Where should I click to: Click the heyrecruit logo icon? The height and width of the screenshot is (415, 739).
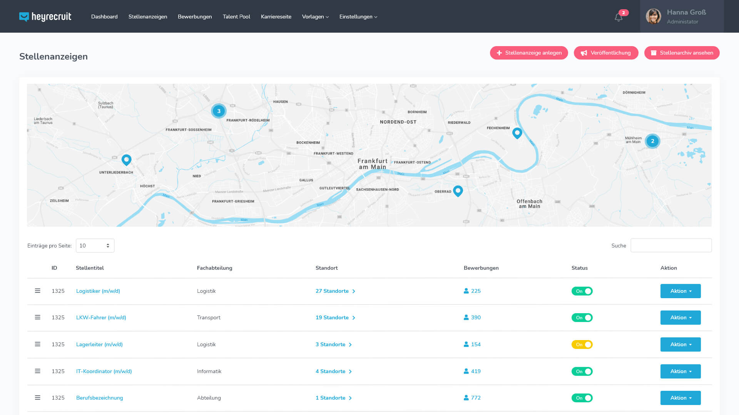click(24, 17)
